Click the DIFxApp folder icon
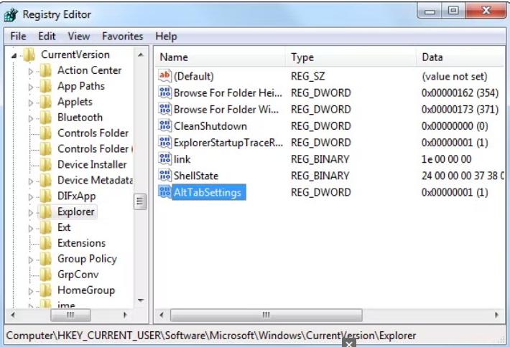This screenshot has width=510, height=347. (45, 196)
